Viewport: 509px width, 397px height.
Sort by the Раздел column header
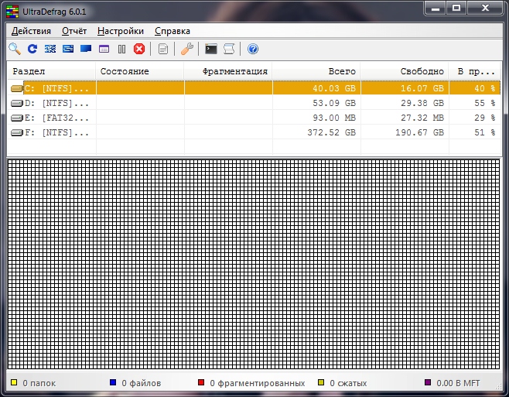tap(52, 71)
